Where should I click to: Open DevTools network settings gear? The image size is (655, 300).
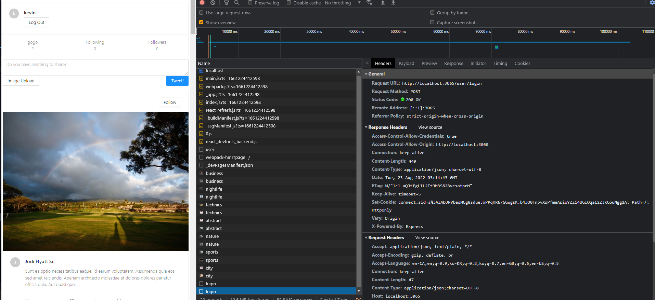(652, 2)
